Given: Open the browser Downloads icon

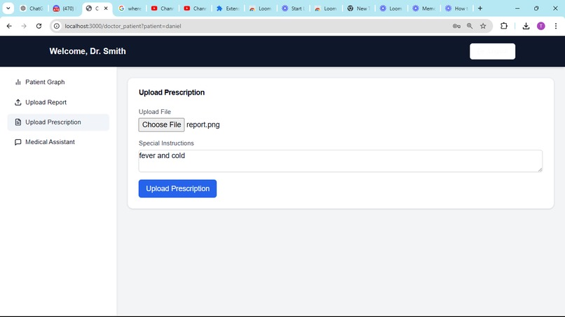Looking at the screenshot, I should click(526, 26).
